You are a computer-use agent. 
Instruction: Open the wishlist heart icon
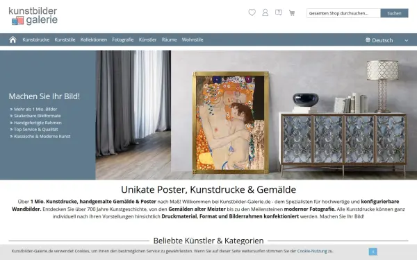[x=252, y=12]
